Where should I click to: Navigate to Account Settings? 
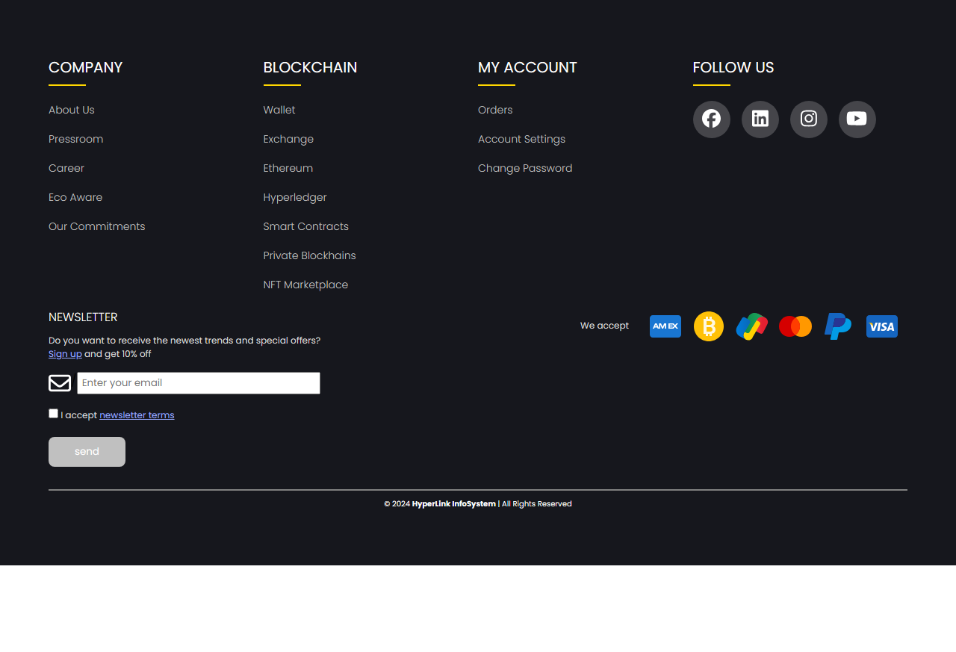coord(521,139)
